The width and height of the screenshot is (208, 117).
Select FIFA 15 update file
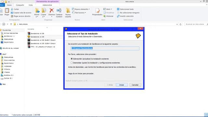pos(41,47)
